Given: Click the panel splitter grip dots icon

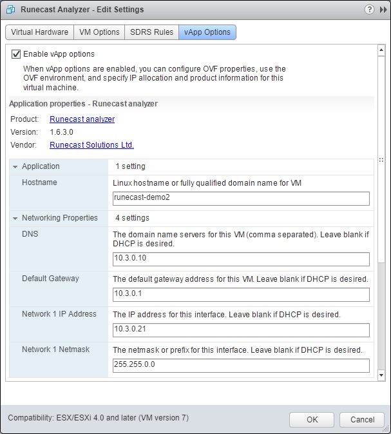Looking at the screenshot, I should [381, 160].
